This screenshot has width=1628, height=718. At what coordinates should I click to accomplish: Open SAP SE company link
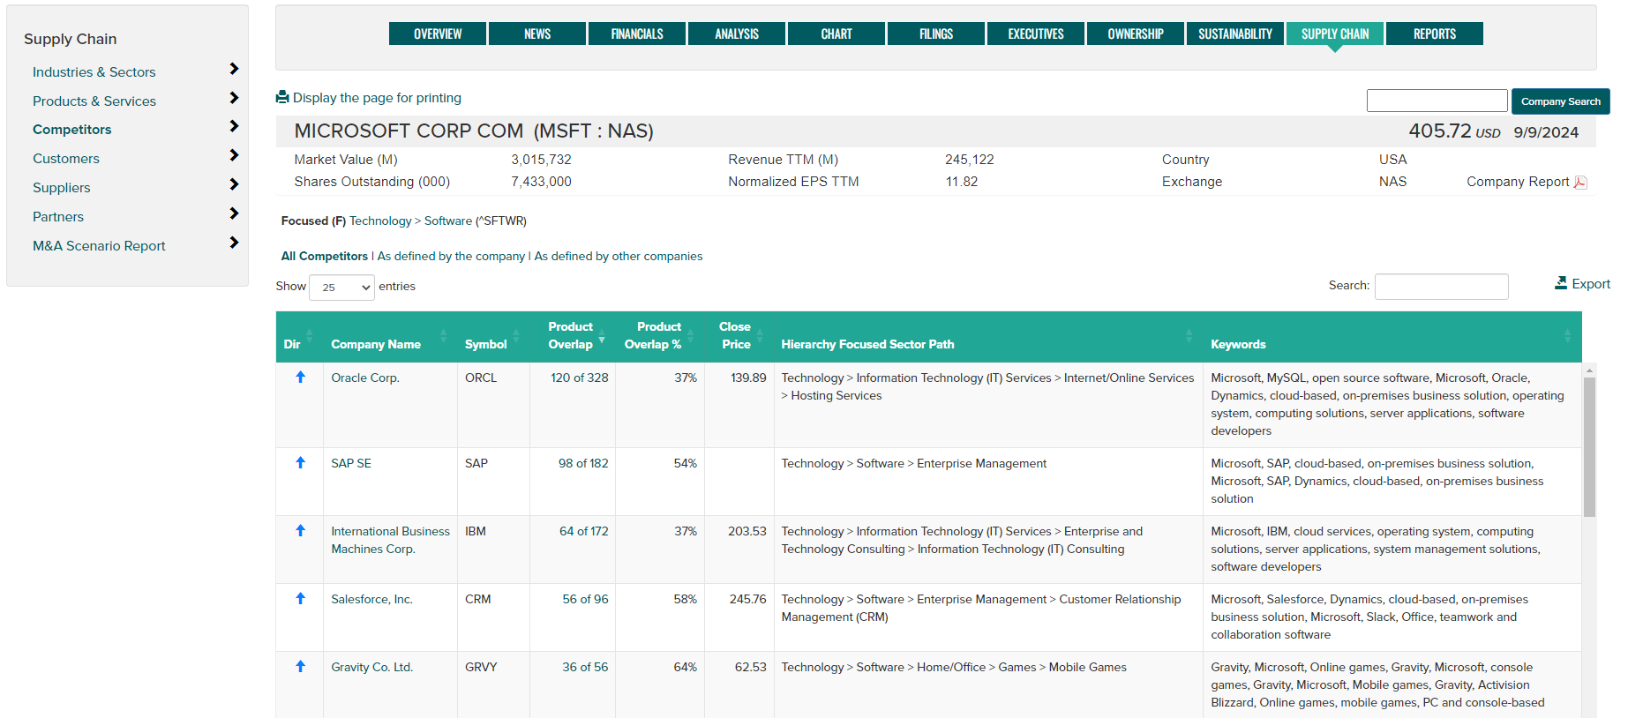pyautogui.click(x=351, y=463)
